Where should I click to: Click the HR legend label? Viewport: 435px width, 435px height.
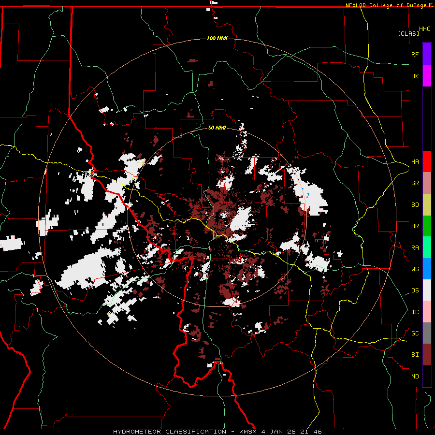pos(415,226)
